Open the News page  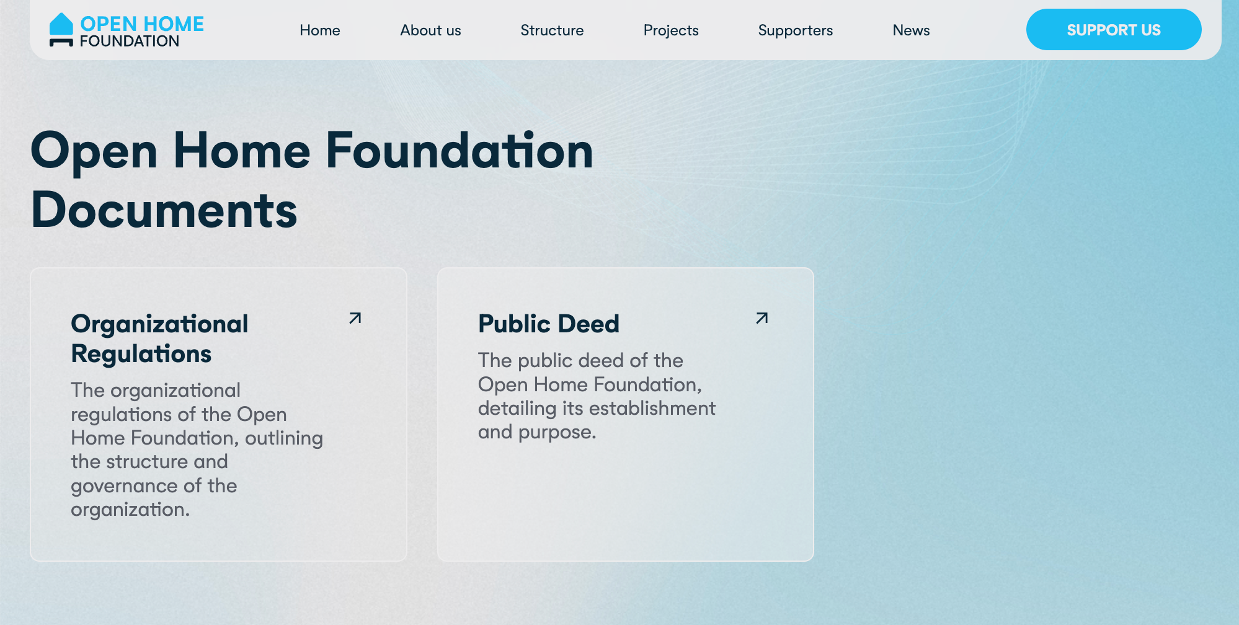(x=911, y=30)
